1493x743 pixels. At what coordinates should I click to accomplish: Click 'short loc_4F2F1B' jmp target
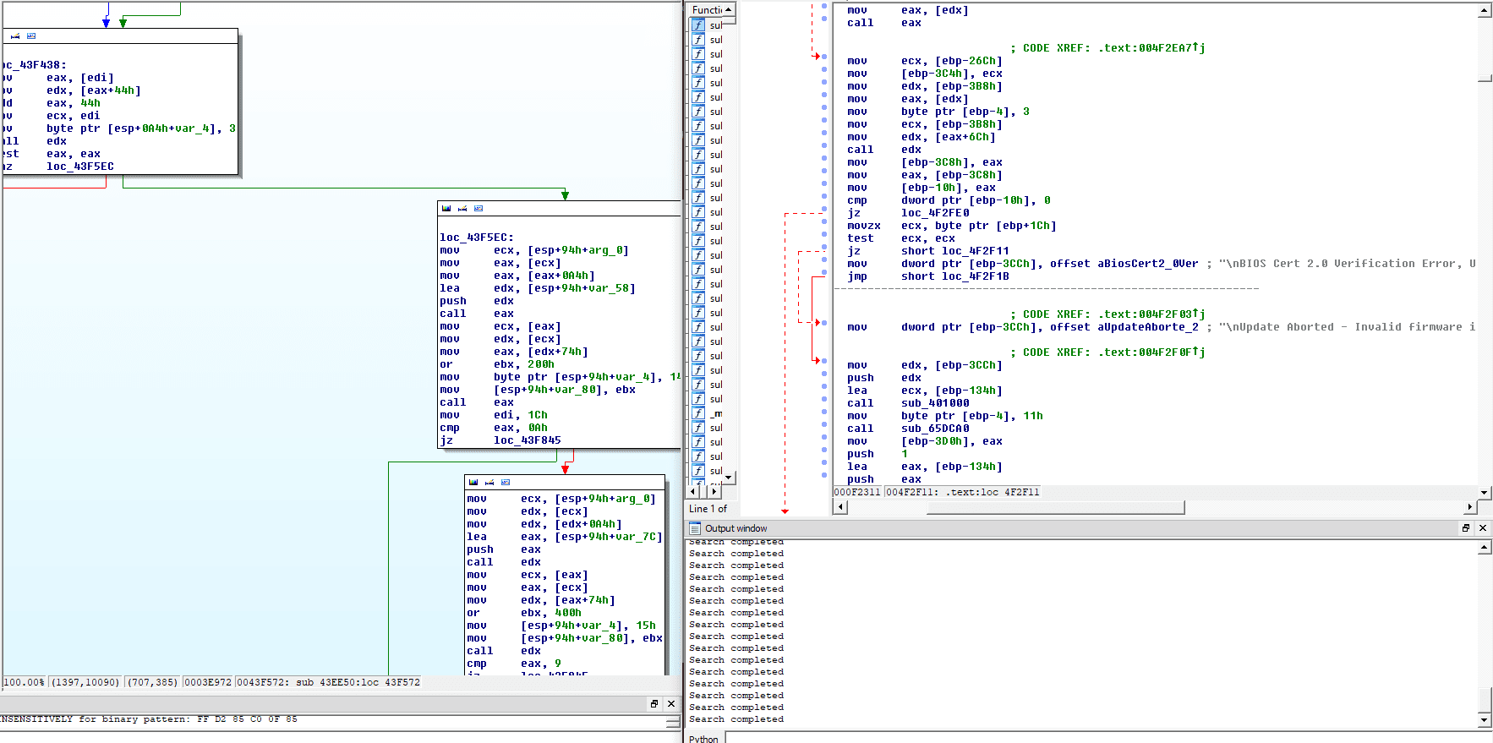pyautogui.click(x=955, y=276)
